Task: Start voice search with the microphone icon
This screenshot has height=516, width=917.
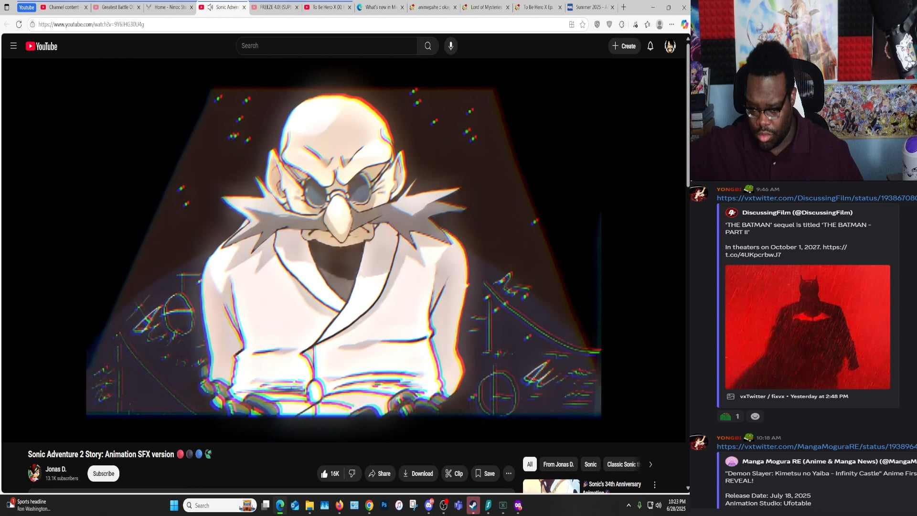Action: 451,46
